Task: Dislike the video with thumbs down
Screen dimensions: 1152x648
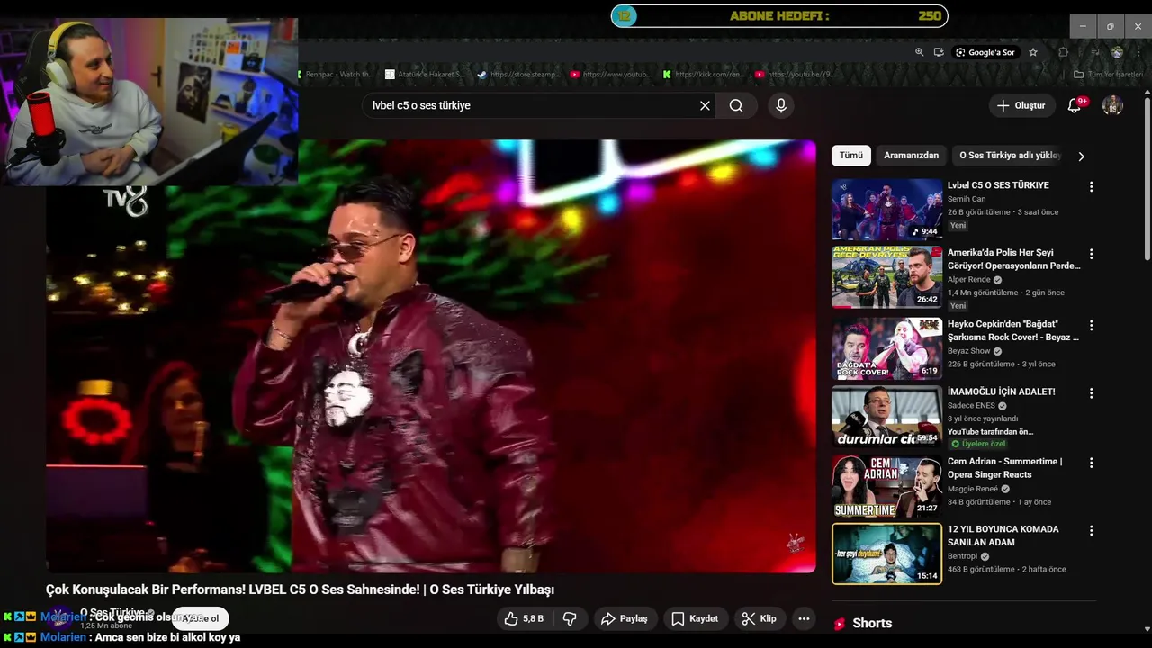Action: click(x=570, y=618)
